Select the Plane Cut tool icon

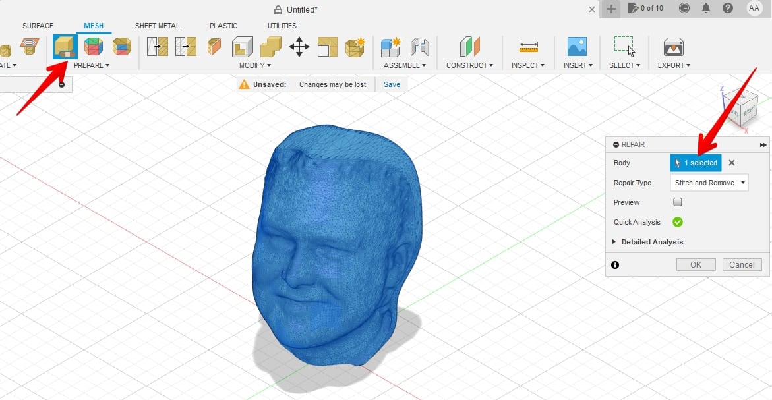pyautogui.click(x=214, y=47)
